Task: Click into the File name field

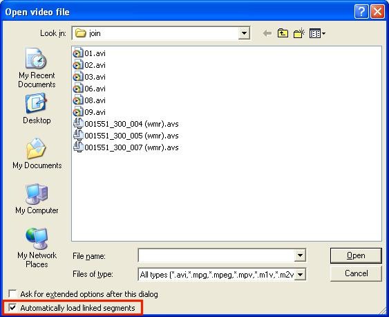Action: (216, 255)
